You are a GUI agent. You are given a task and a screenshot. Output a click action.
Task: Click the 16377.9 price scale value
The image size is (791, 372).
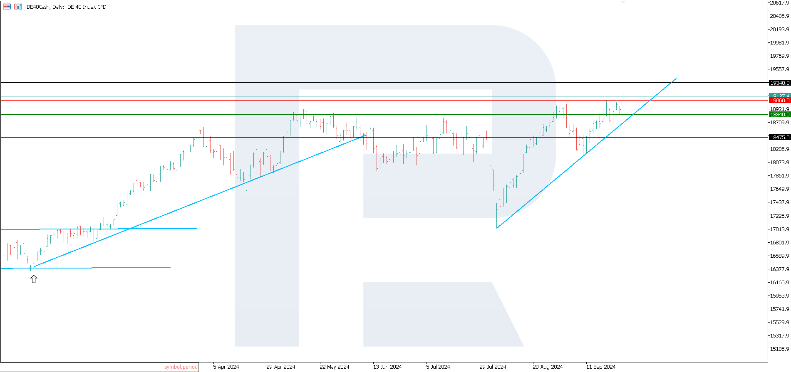pos(779,269)
